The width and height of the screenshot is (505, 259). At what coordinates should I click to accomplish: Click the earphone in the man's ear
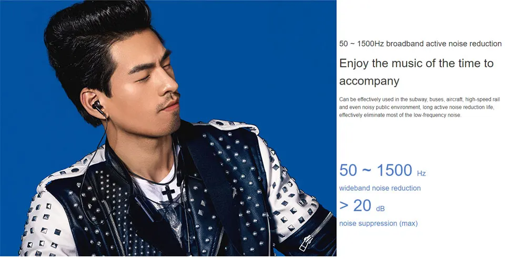98,108
